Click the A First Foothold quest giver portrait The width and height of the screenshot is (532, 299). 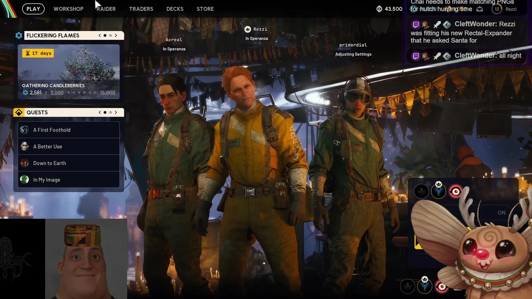tap(25, 130)
